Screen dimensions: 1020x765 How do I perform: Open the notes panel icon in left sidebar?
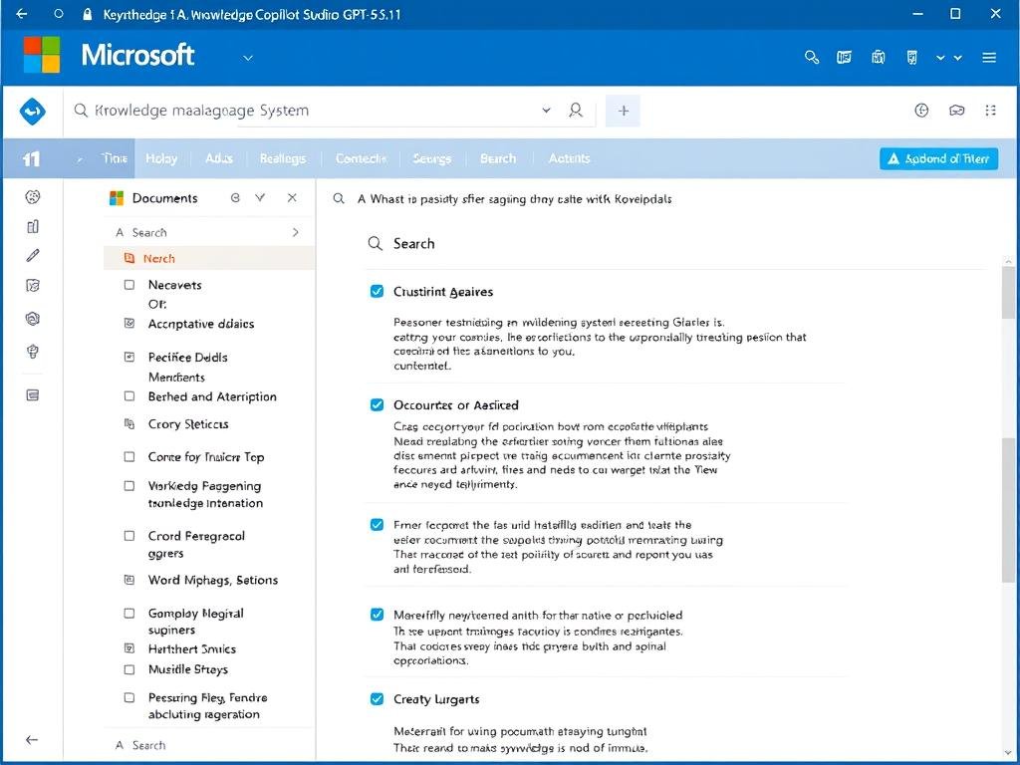33,284
